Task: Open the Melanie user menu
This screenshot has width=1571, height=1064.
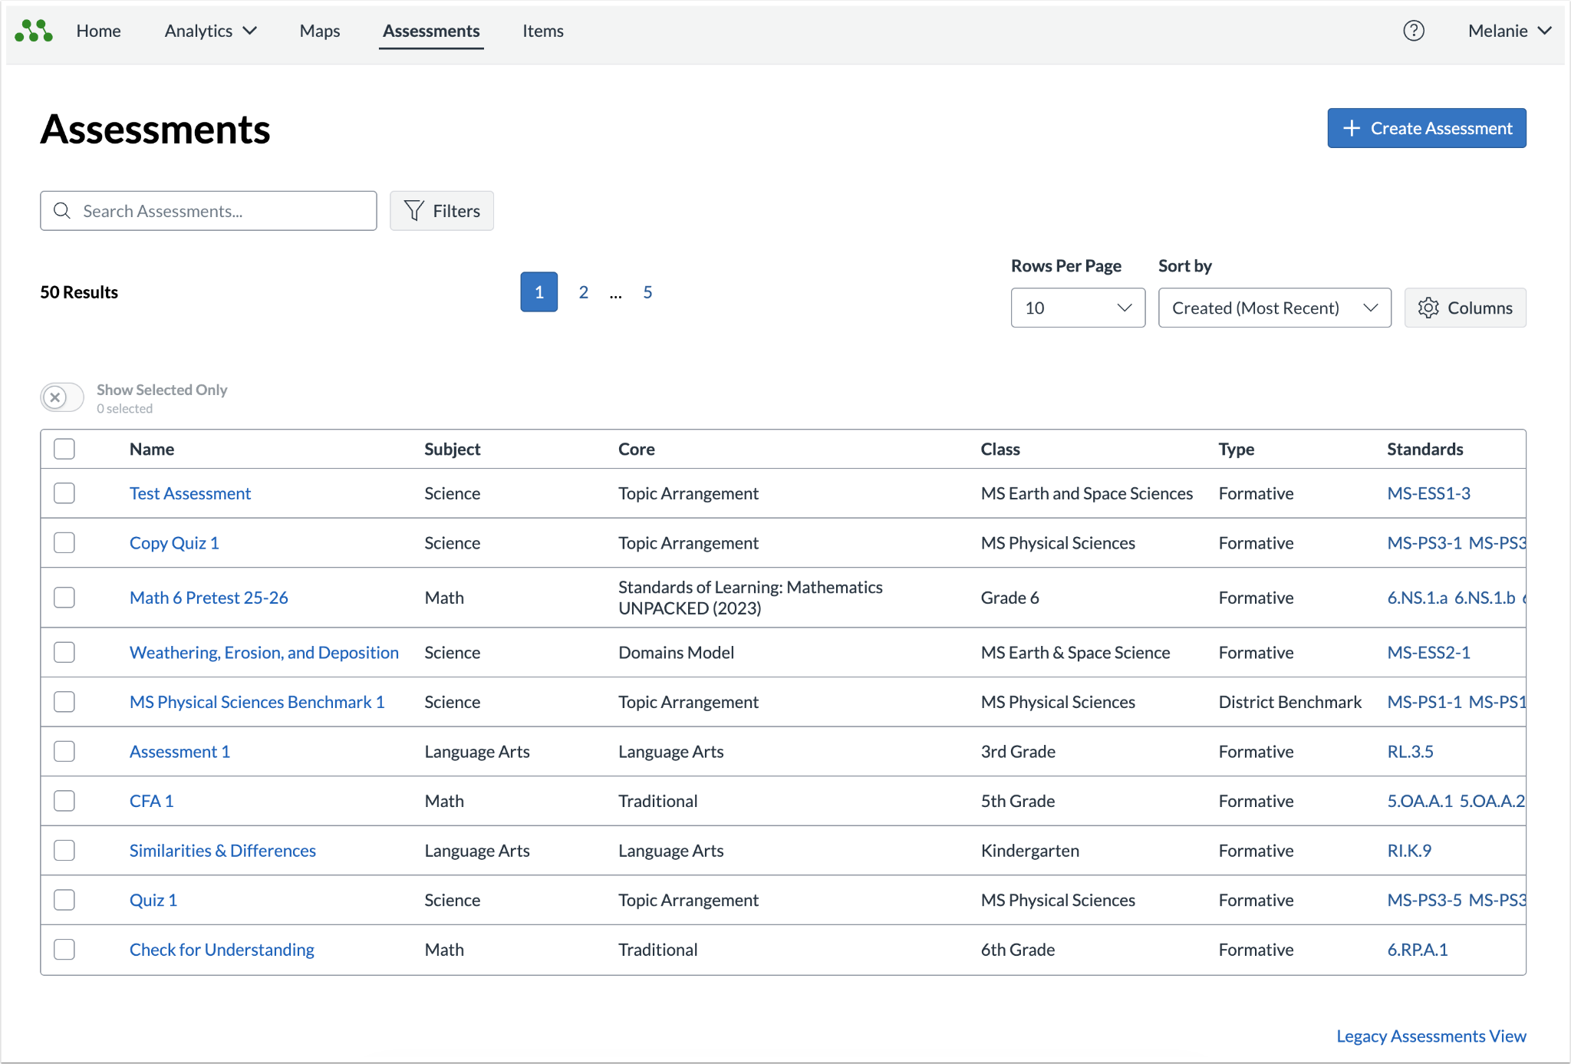Action: [x=1510, y=31]
